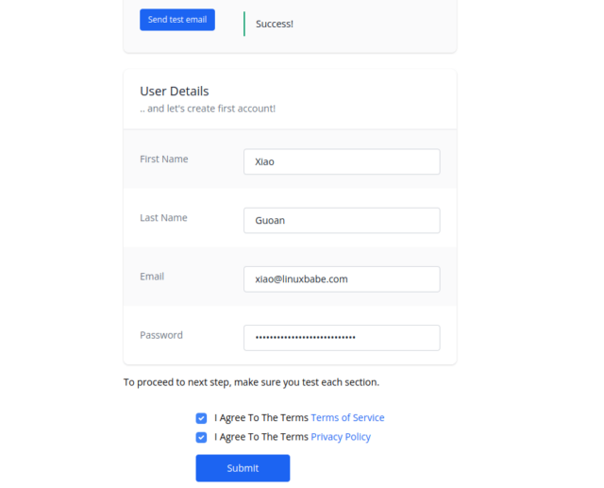Toggle the Terms of Service agreement checkbox
604x488 pixels.
[201, 418]
